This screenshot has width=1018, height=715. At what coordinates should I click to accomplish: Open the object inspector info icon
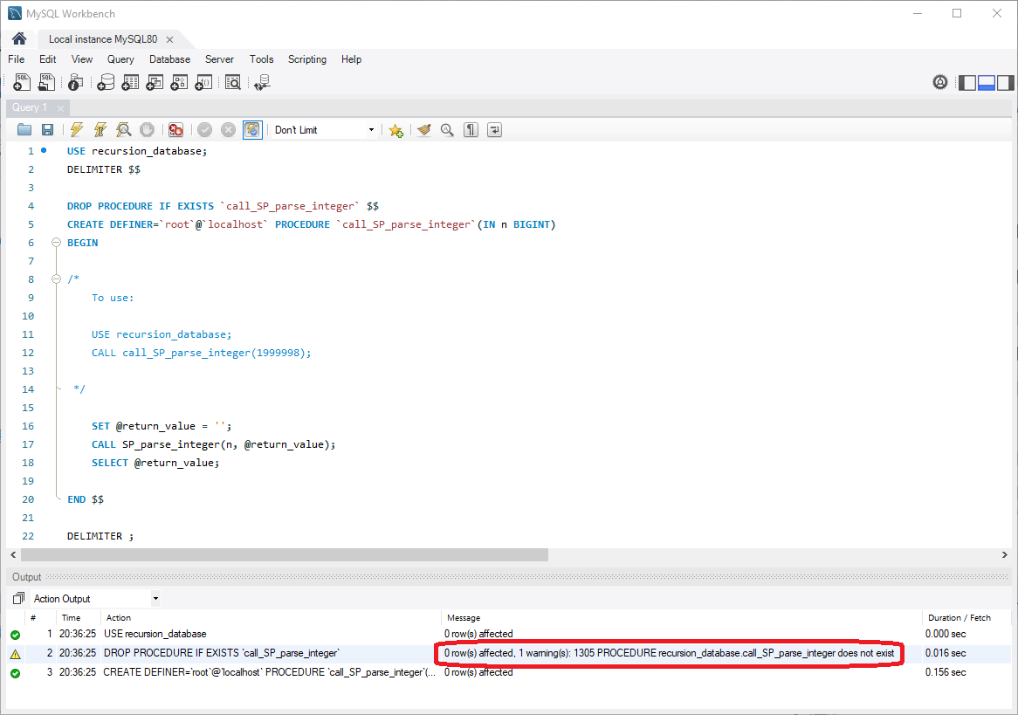tap(75, 82)
